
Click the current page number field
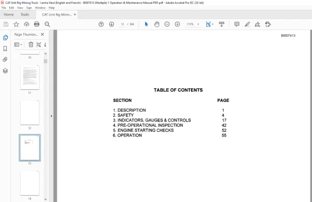122,24
